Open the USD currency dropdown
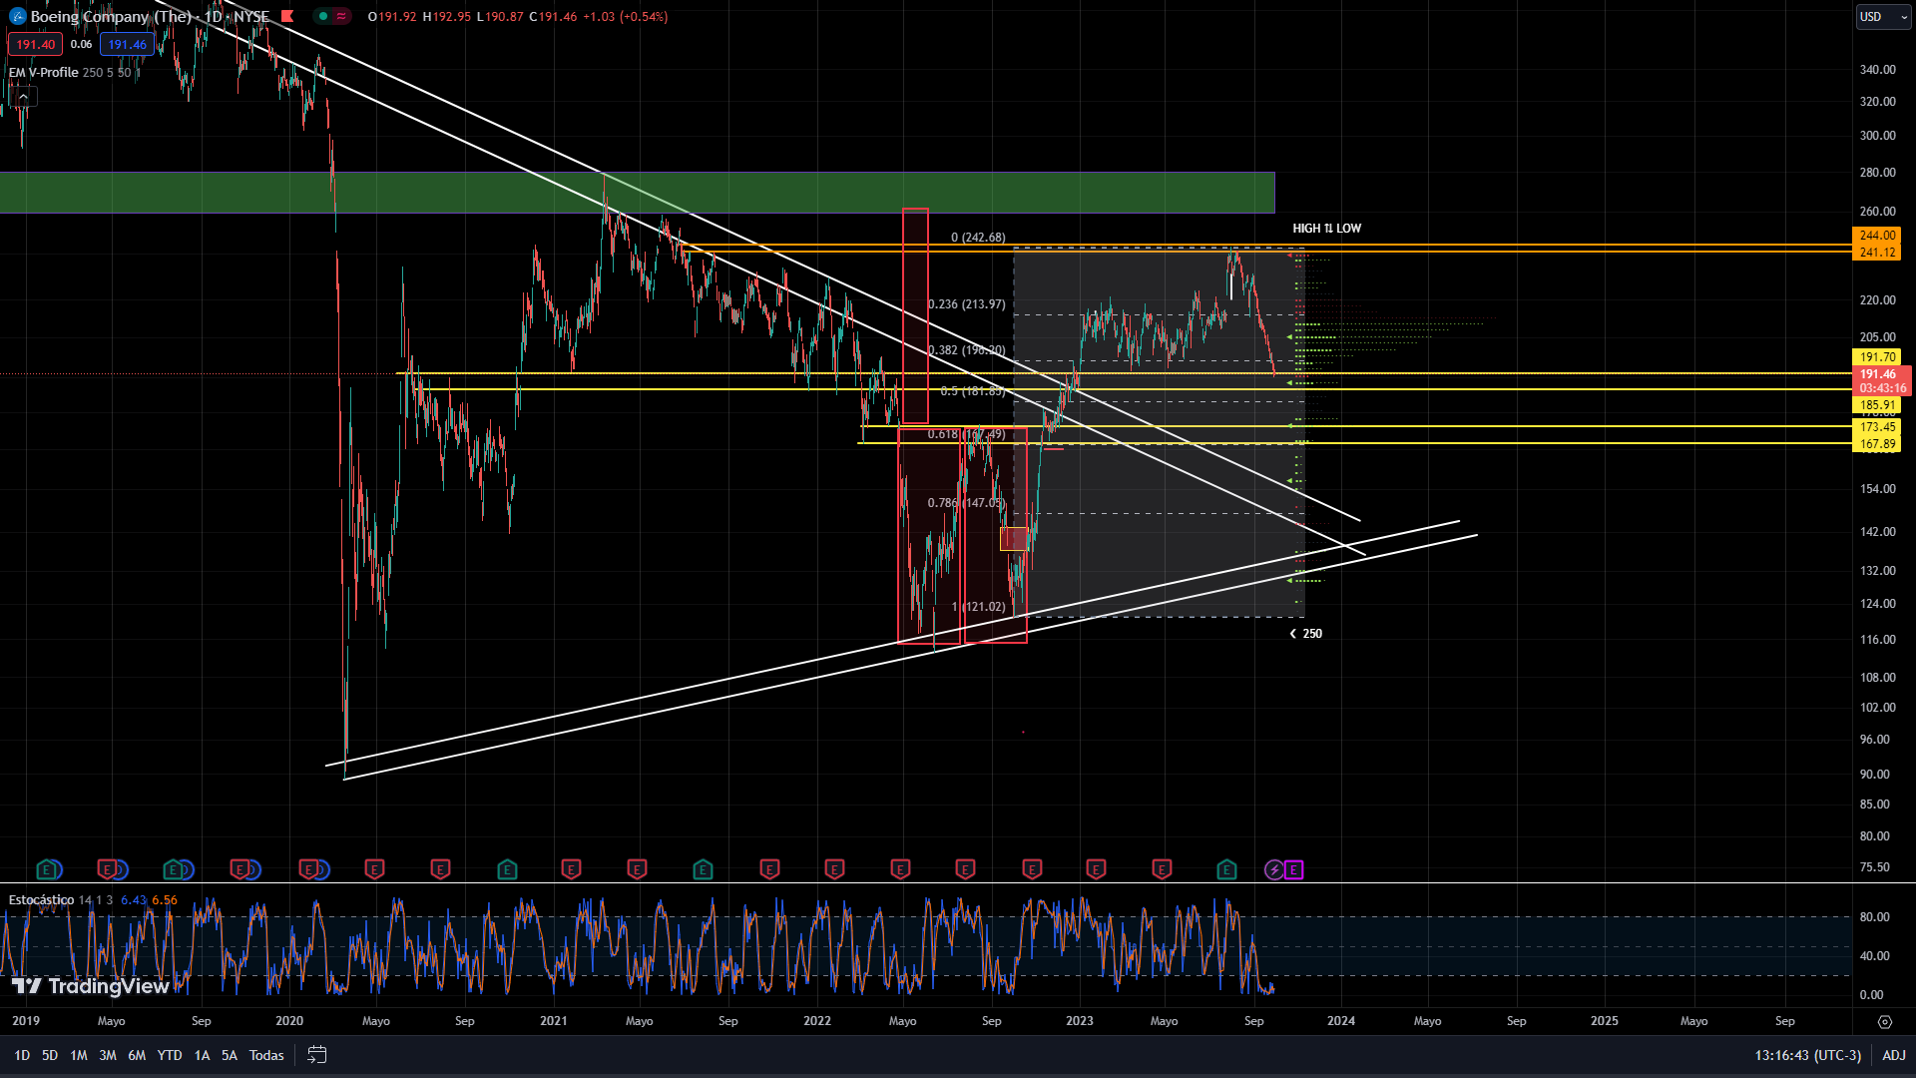This screenshot has width=1916, height=1078. [1882, 17]
